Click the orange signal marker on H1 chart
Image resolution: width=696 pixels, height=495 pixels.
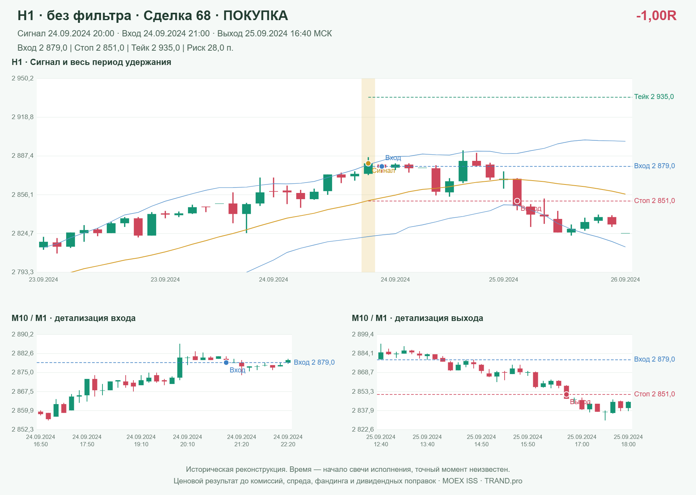pos(368,164)
